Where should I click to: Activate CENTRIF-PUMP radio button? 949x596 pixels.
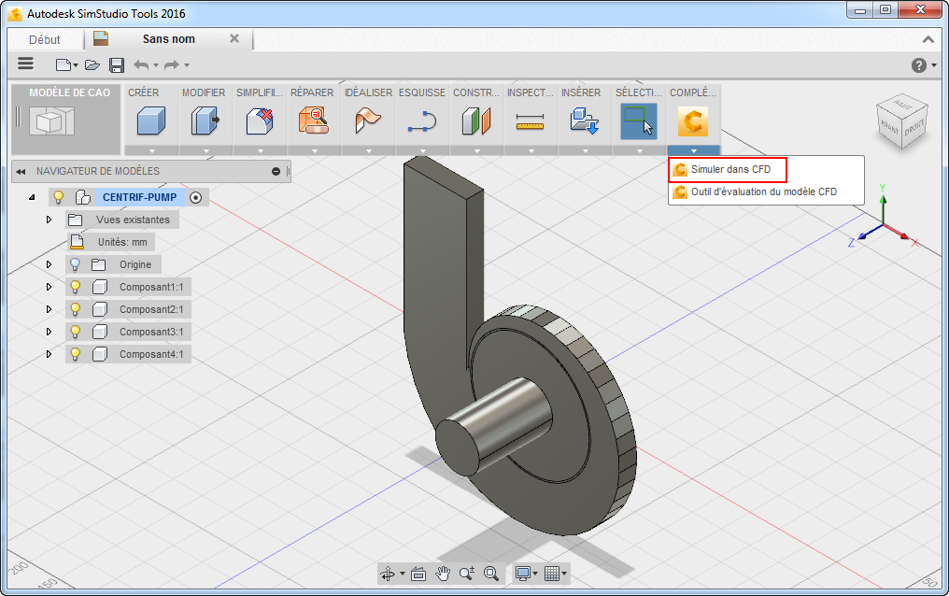(195, 197)
